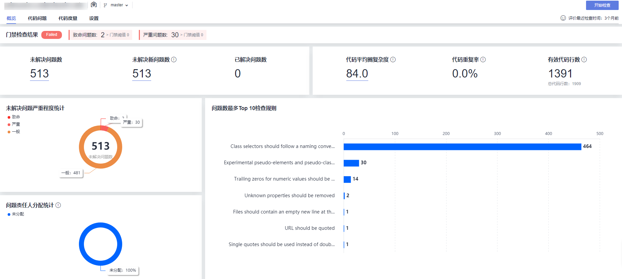Click the branch icon beside master
The height and width of the screenshot is (279, 622).
[x=105, y=5]
